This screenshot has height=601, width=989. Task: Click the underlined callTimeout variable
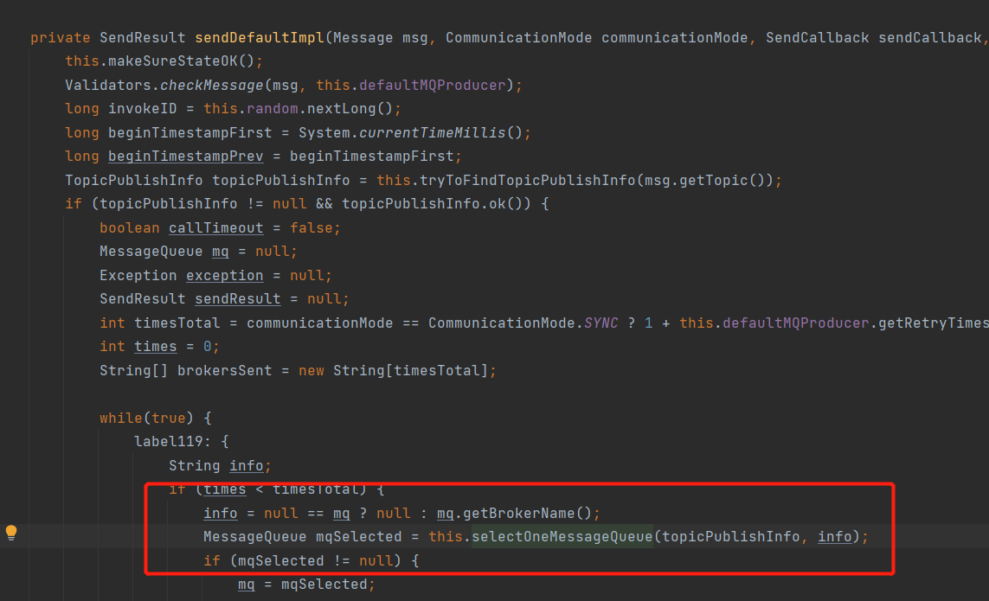pos(215,227)
